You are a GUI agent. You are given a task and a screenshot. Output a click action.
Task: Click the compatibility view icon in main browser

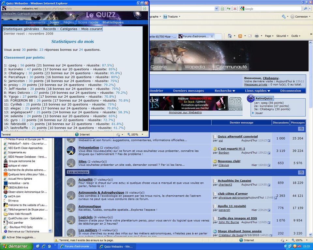pyautogui.click(x=222, y=8)
